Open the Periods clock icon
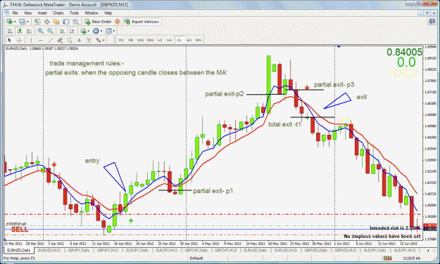The height and width of the screenshot is (264, 440). [x=96, y=31]
